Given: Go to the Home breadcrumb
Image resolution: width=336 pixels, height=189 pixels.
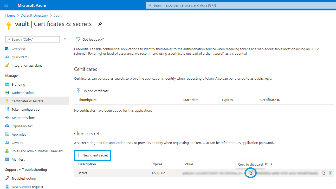Looking at the screenshot, I should click(10, 15).
